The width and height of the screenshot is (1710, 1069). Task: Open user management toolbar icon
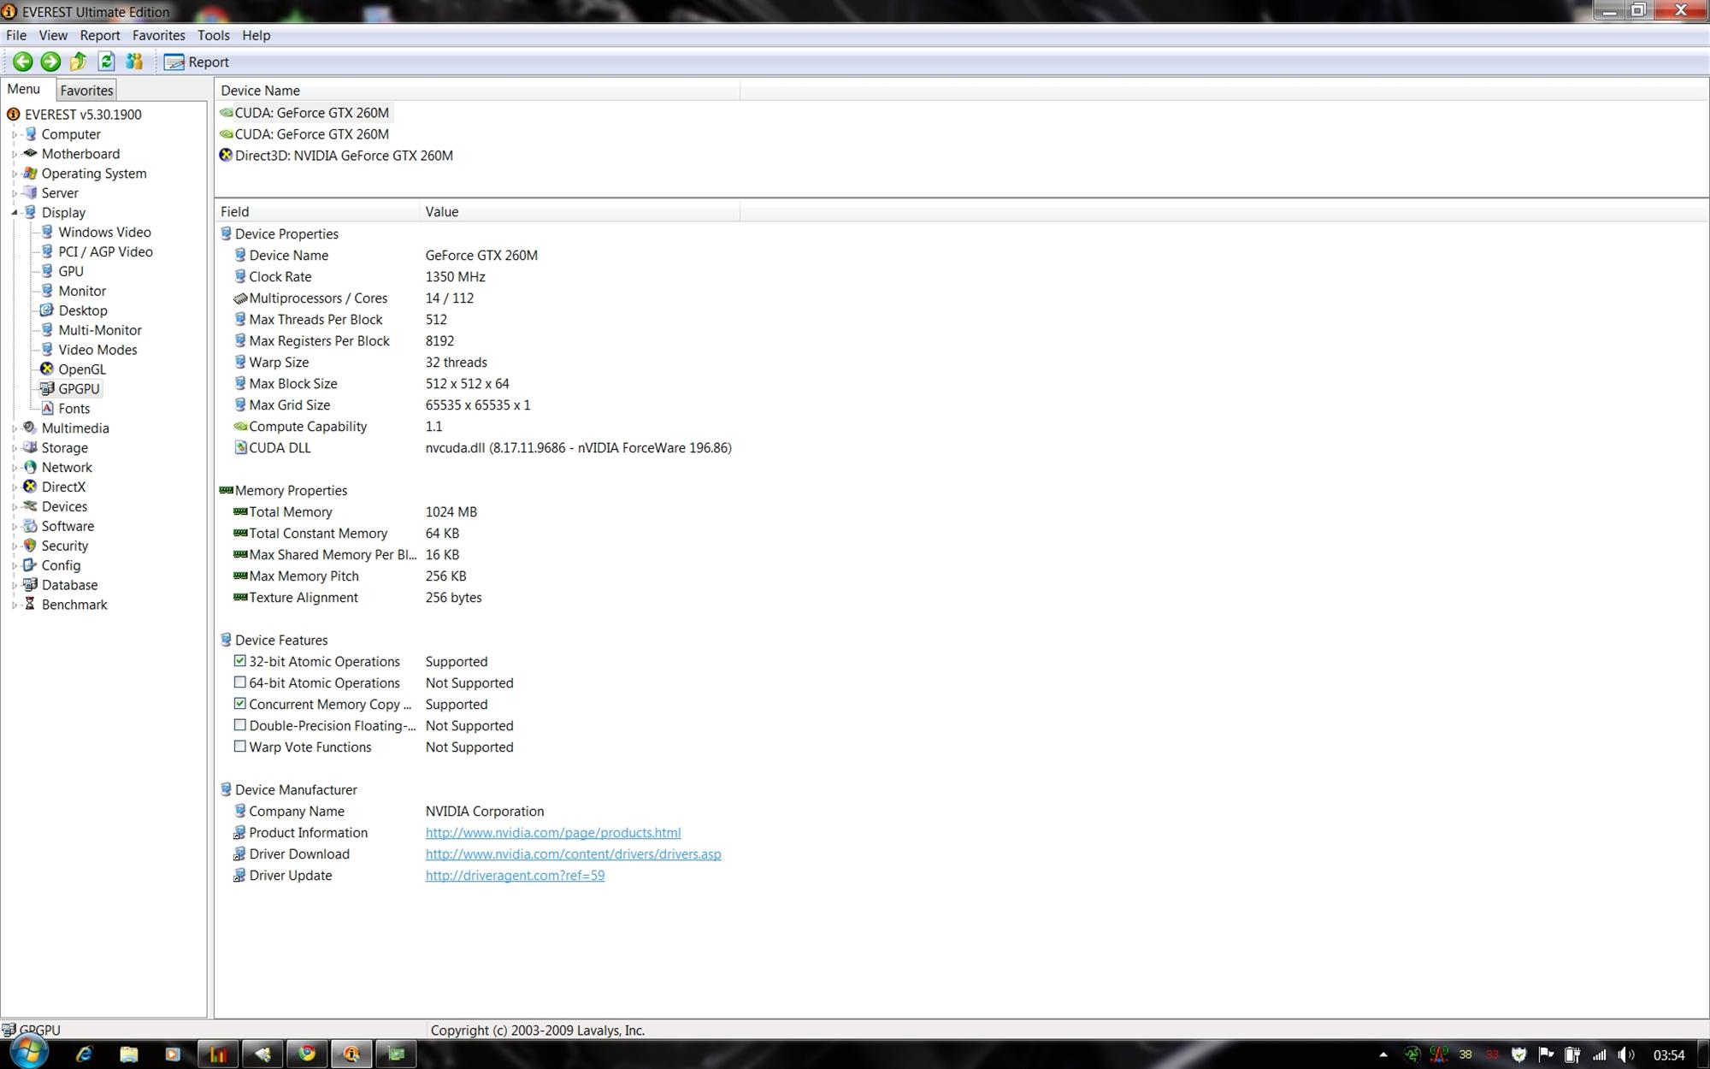pos(134,62)
